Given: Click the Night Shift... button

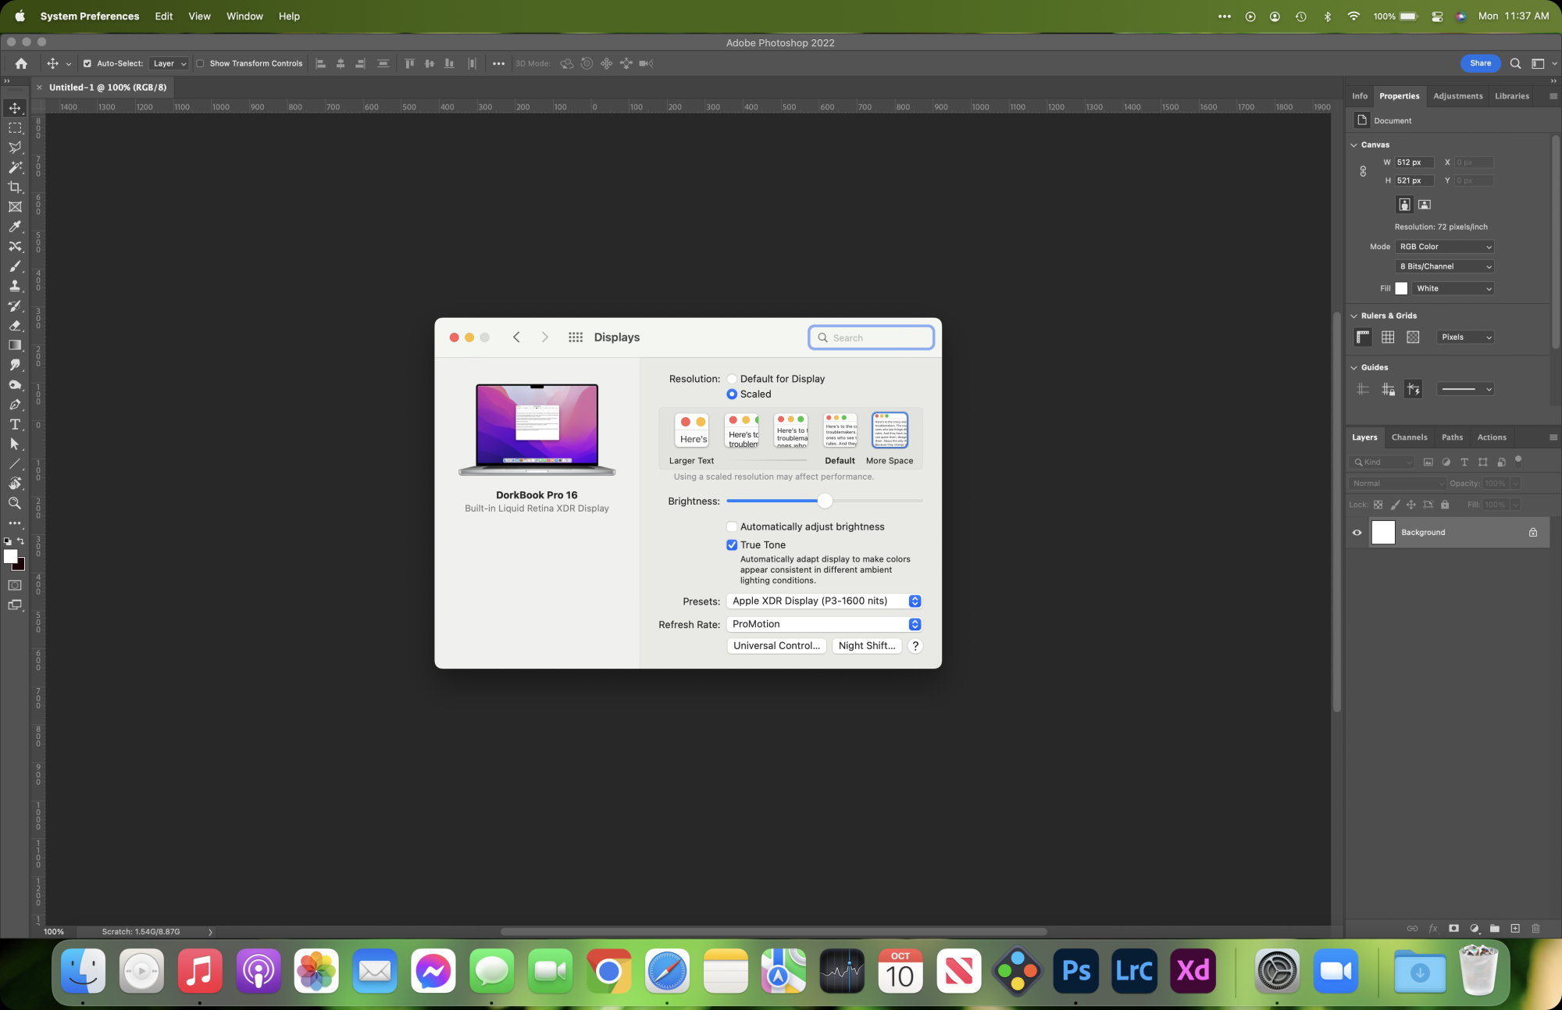Looking at the screenshot, I should 866,646.
